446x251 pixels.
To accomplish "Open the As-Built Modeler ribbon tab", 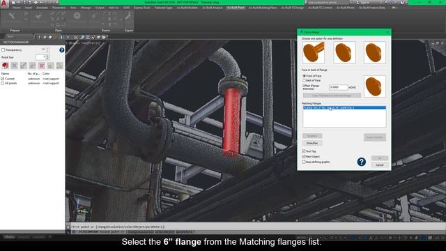I will (x=187, y=8).
